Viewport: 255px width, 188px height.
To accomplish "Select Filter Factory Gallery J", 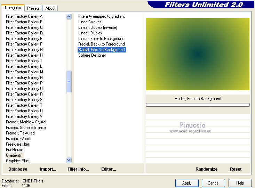I will point(24,61).
